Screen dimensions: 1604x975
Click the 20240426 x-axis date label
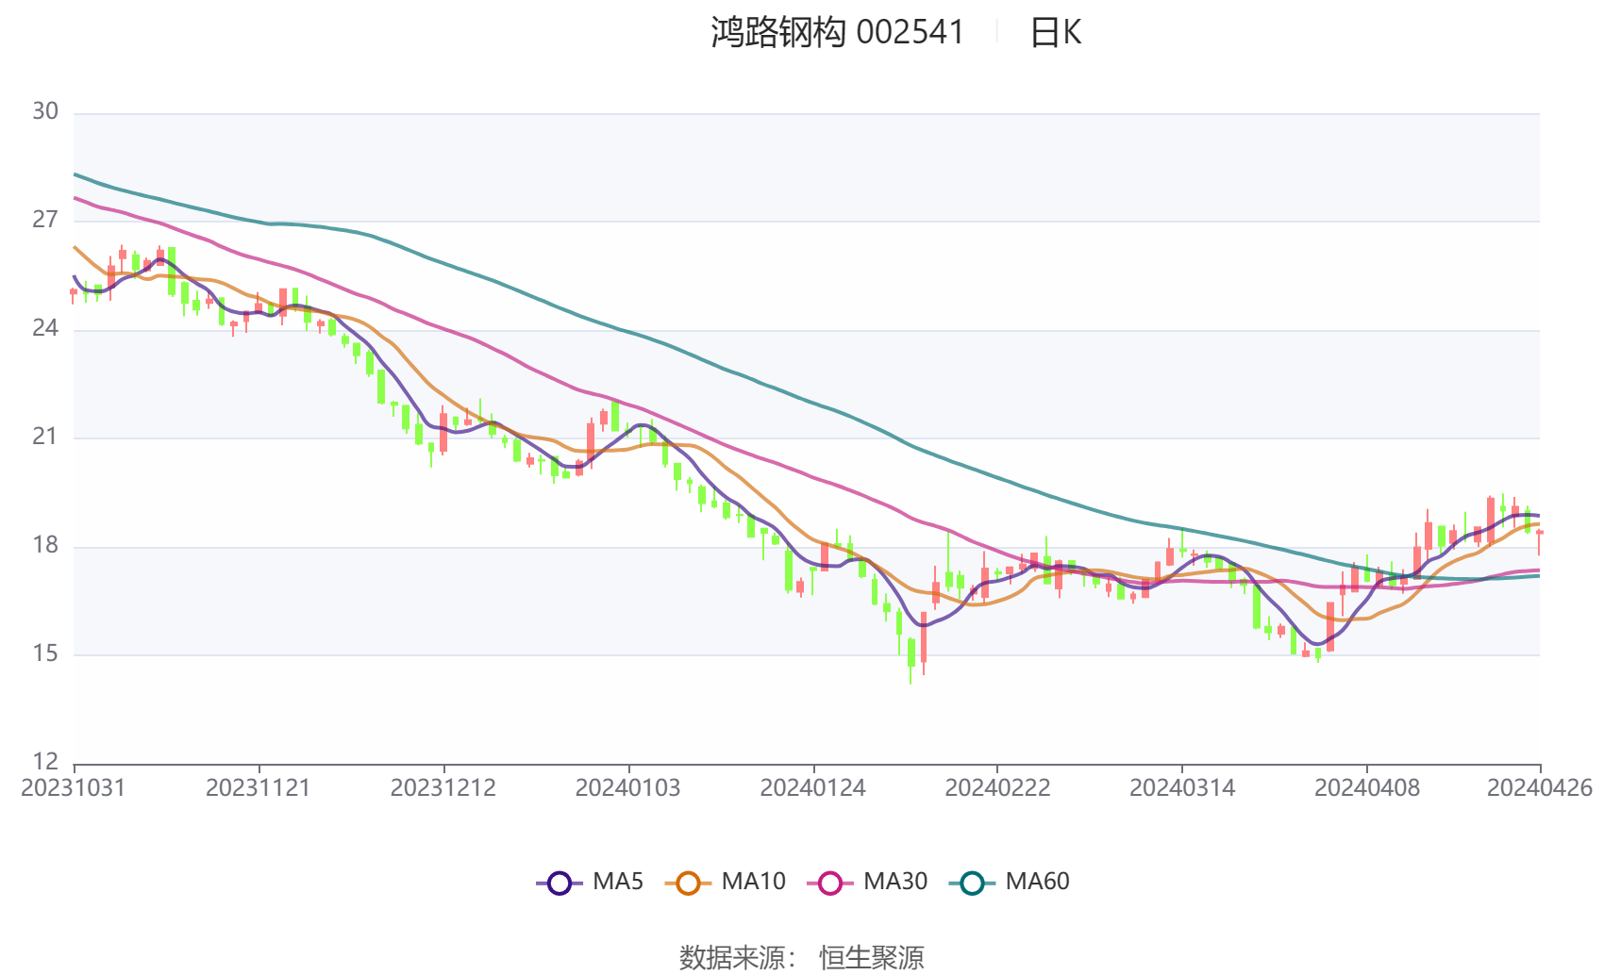pos(1540,788)
